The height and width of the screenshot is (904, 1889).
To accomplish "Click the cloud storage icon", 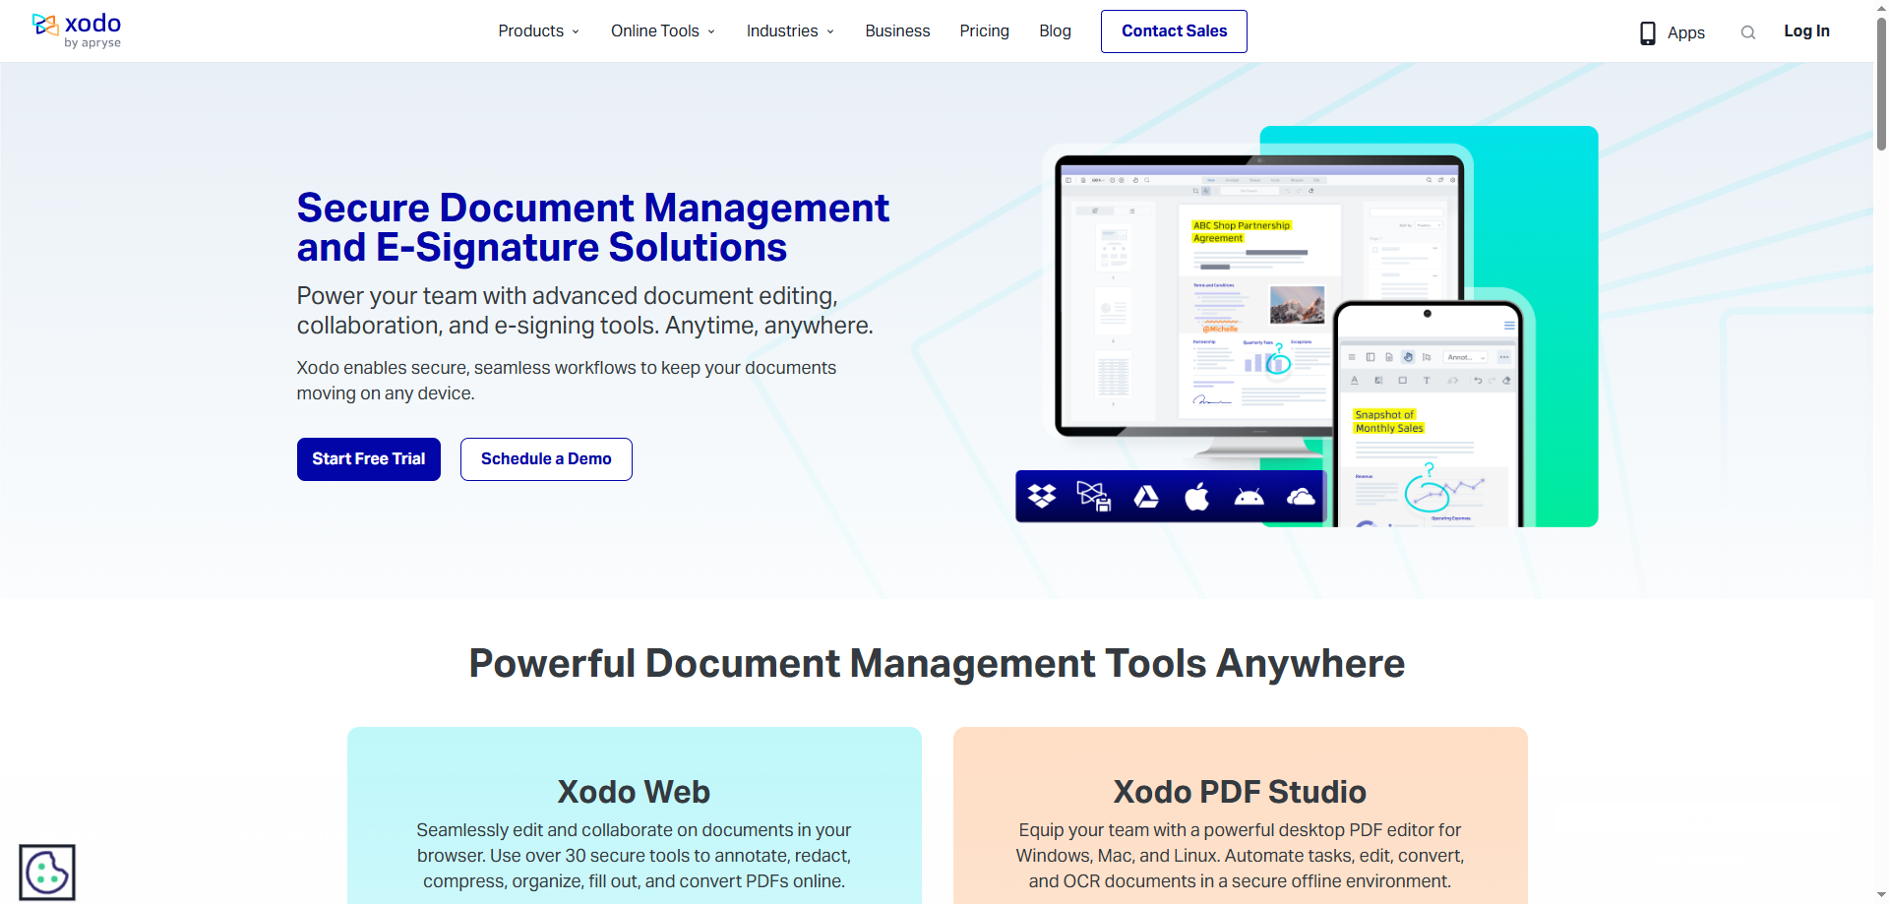I will [x=1301, y=497].
